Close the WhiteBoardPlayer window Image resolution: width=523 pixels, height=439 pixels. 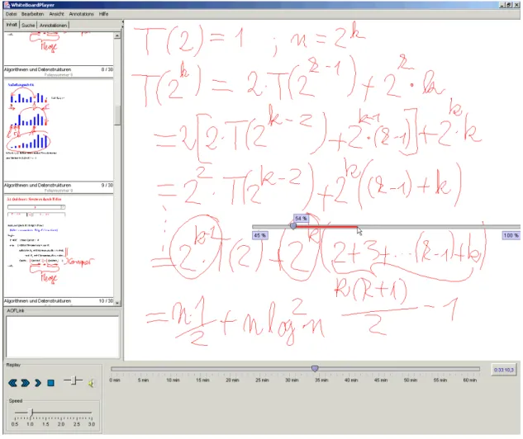(x=516, y=5)
